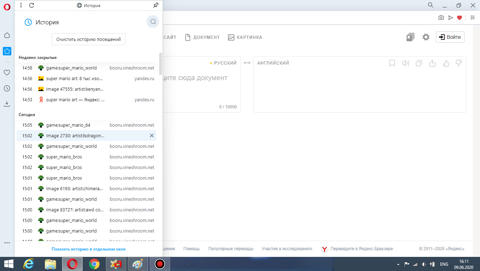Open the heart icon in Opera's left sidebar
Screen dimensions: 480x271
[x=7, y=72]
